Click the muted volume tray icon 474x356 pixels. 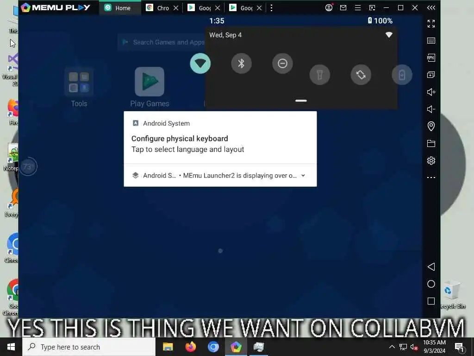coord(414,347)
